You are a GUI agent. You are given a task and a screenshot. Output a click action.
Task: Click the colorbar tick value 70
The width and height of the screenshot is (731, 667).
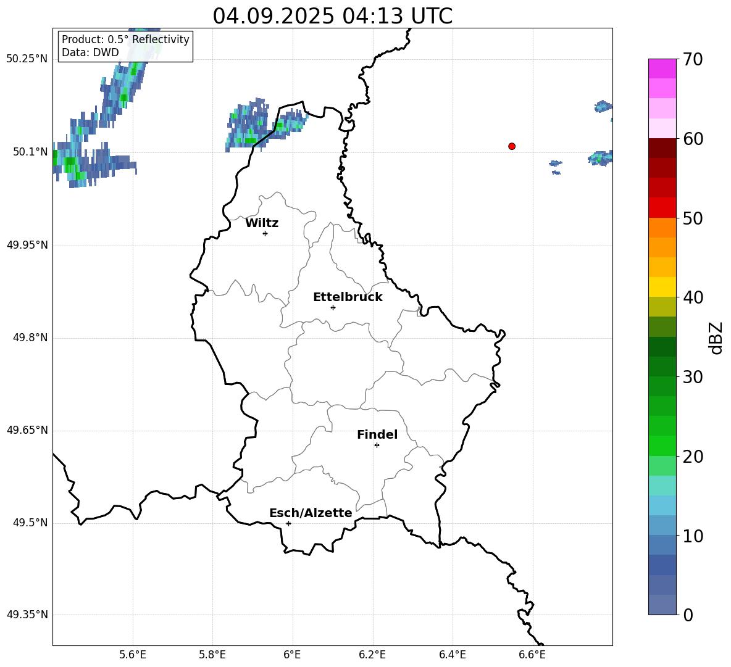(x=693, y=59)
